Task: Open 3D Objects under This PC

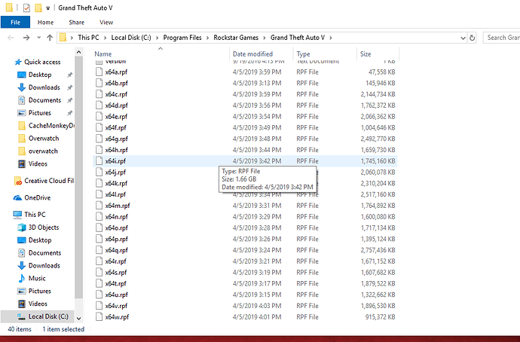Action: click(x=44, y=227)
